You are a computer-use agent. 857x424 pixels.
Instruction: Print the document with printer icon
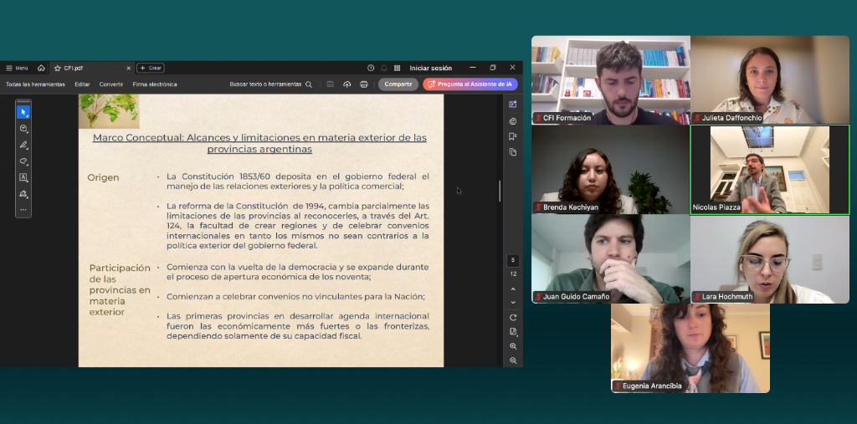[364, 84]
